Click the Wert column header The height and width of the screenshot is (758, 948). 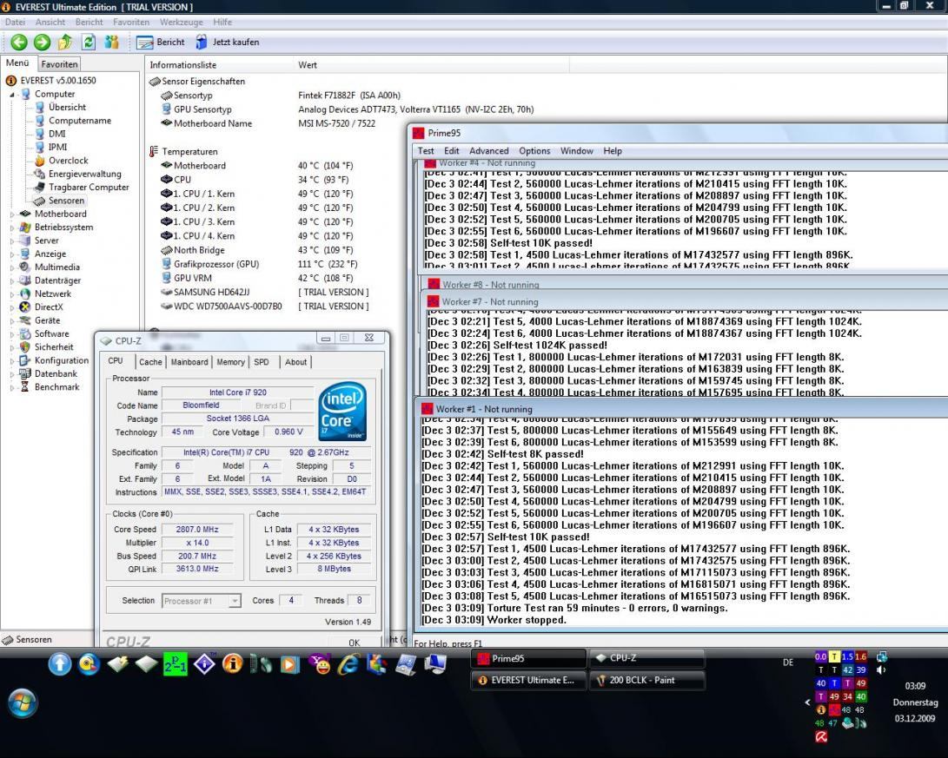click(x=307, y=64)
